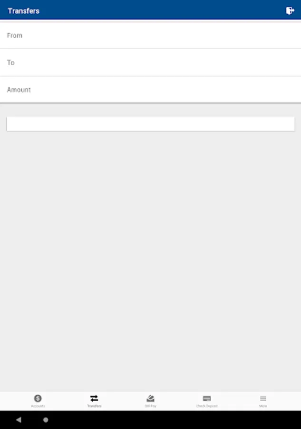The image size is (301, 429).
Task: Switch to the Bill Pay tab label
Action: click(x=150, y=406)
